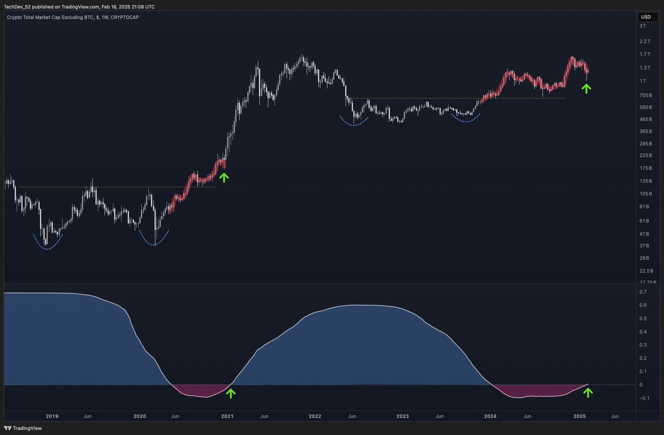Screen dimensions: 664x435
Task: Click the 61 B price axis label
Action: [644, 221]
